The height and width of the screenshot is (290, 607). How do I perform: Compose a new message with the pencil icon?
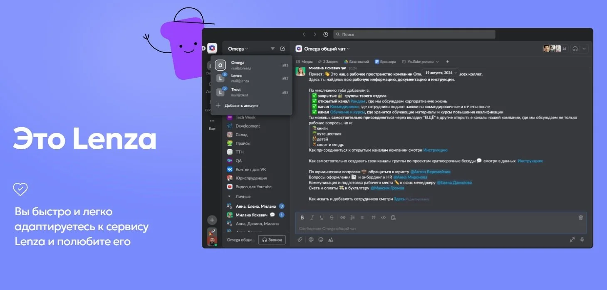point(283,49)
